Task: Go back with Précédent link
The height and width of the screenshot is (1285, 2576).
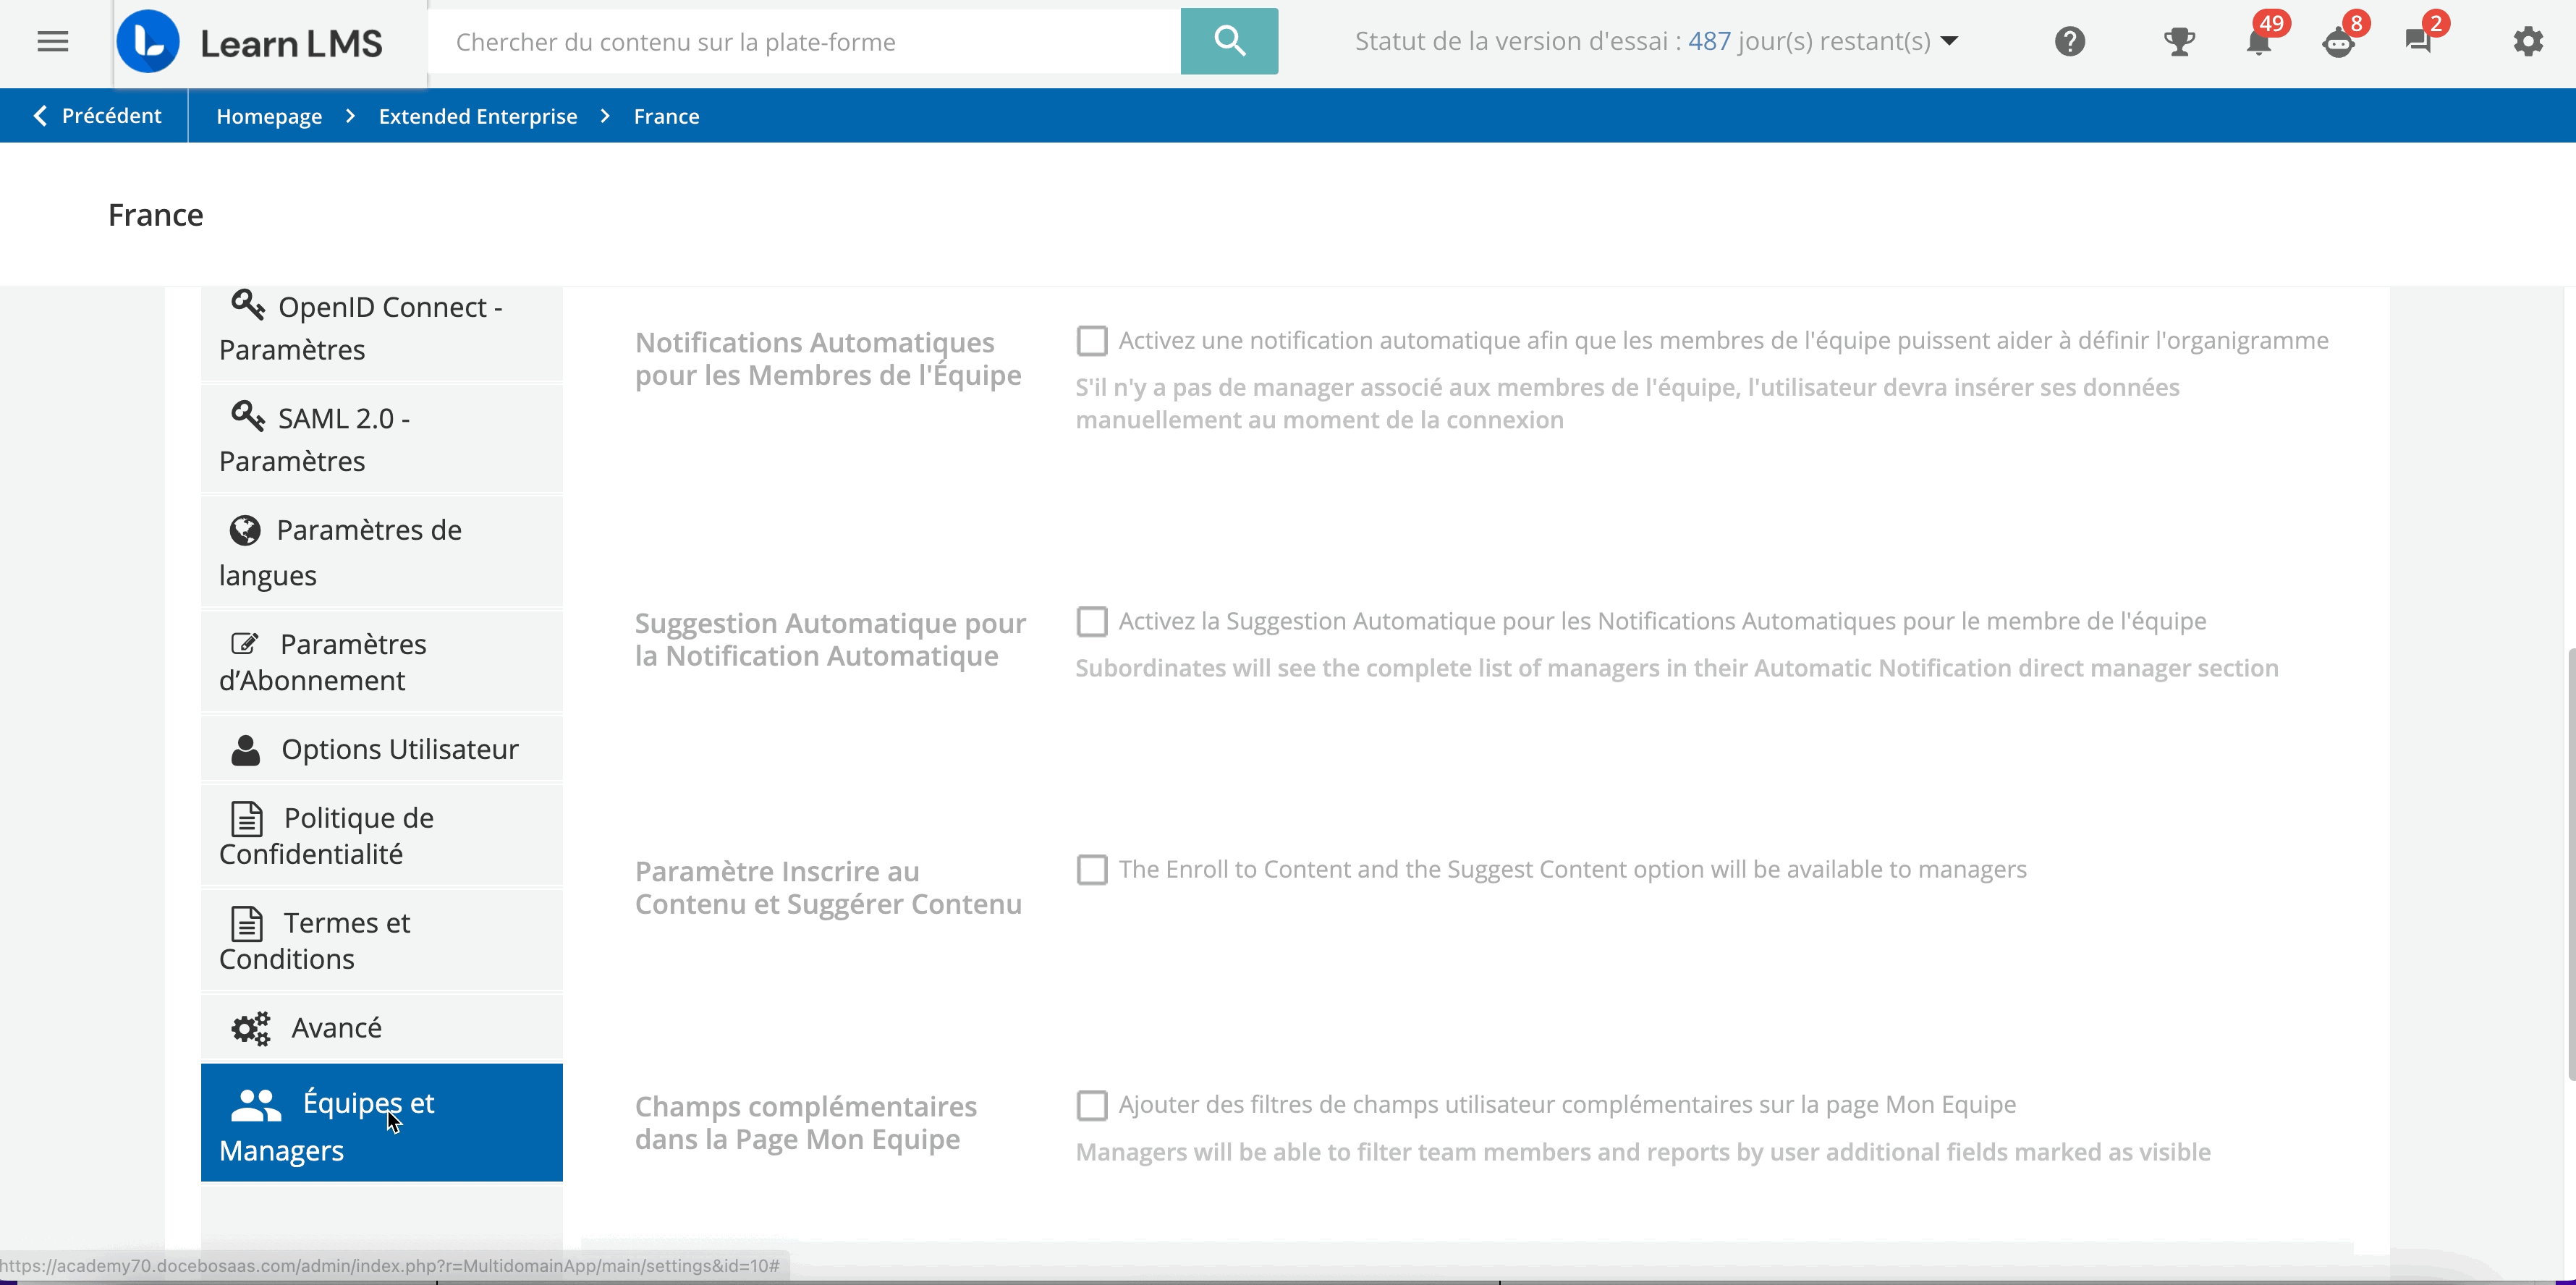Action: 97,116
